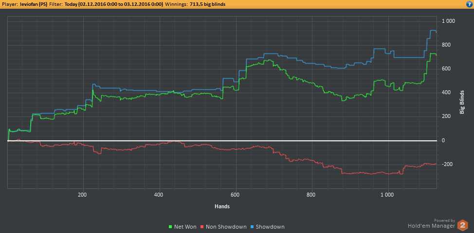Click the Big Blinds y-axis title
474x233 pixels.
(x=462, y=102)
